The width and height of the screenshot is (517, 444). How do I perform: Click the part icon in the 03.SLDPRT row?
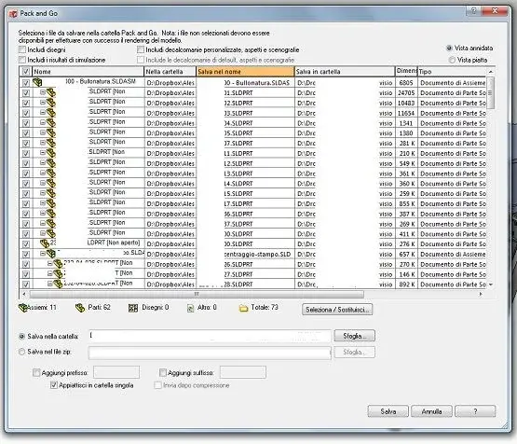[51, 113]
